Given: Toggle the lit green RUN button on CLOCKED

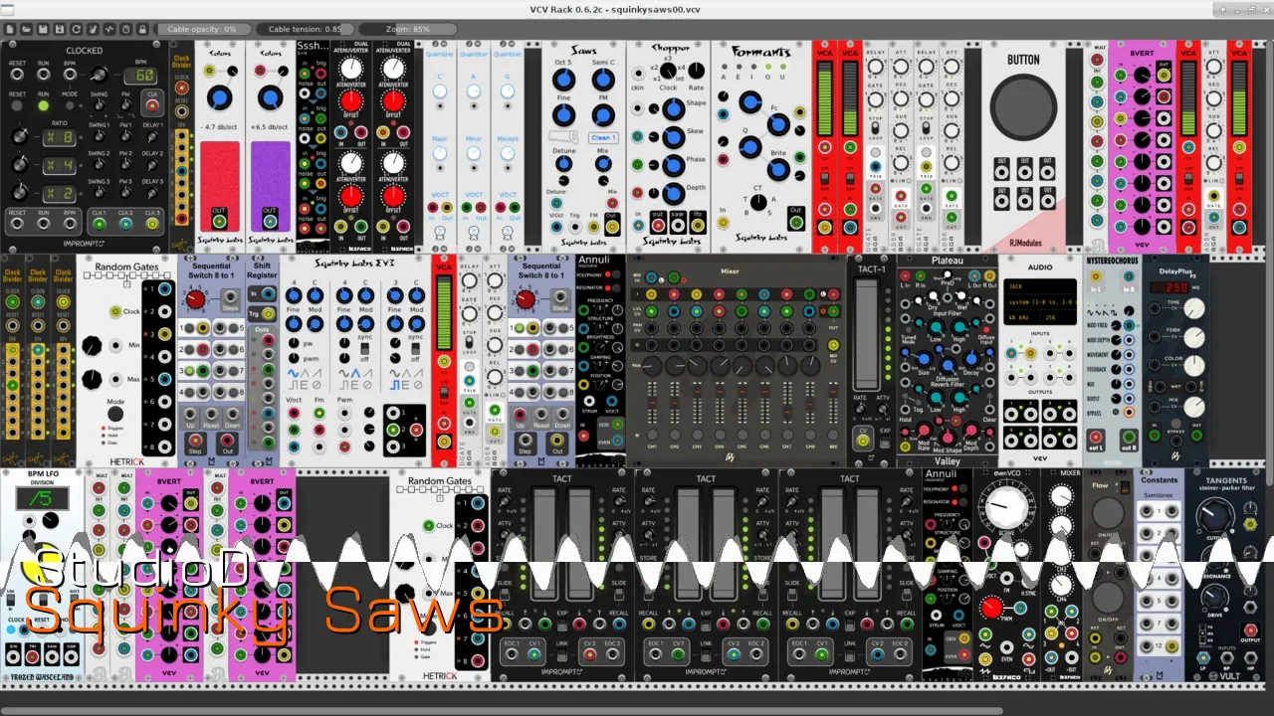Looking at the screenshot, I should (x=44, y=105).
